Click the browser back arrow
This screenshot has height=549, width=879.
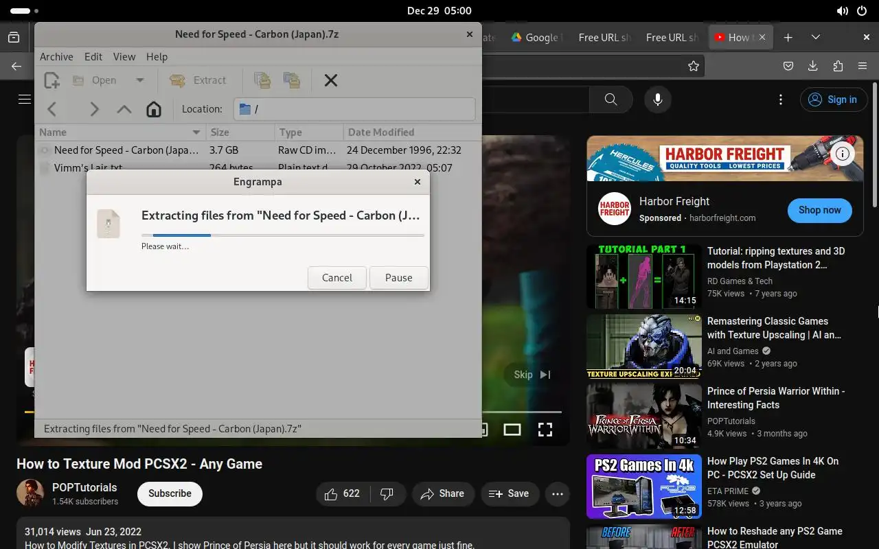16,67
